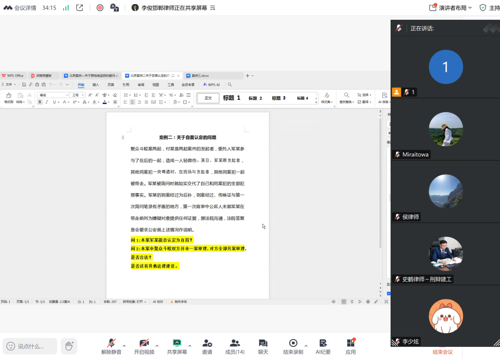Toggle eye-protection view icon in status bar
The width and height of the screenshot is (500, 358).
[x=333, y=302]
